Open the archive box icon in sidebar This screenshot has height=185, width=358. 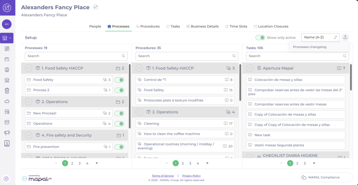coord(7,123)
